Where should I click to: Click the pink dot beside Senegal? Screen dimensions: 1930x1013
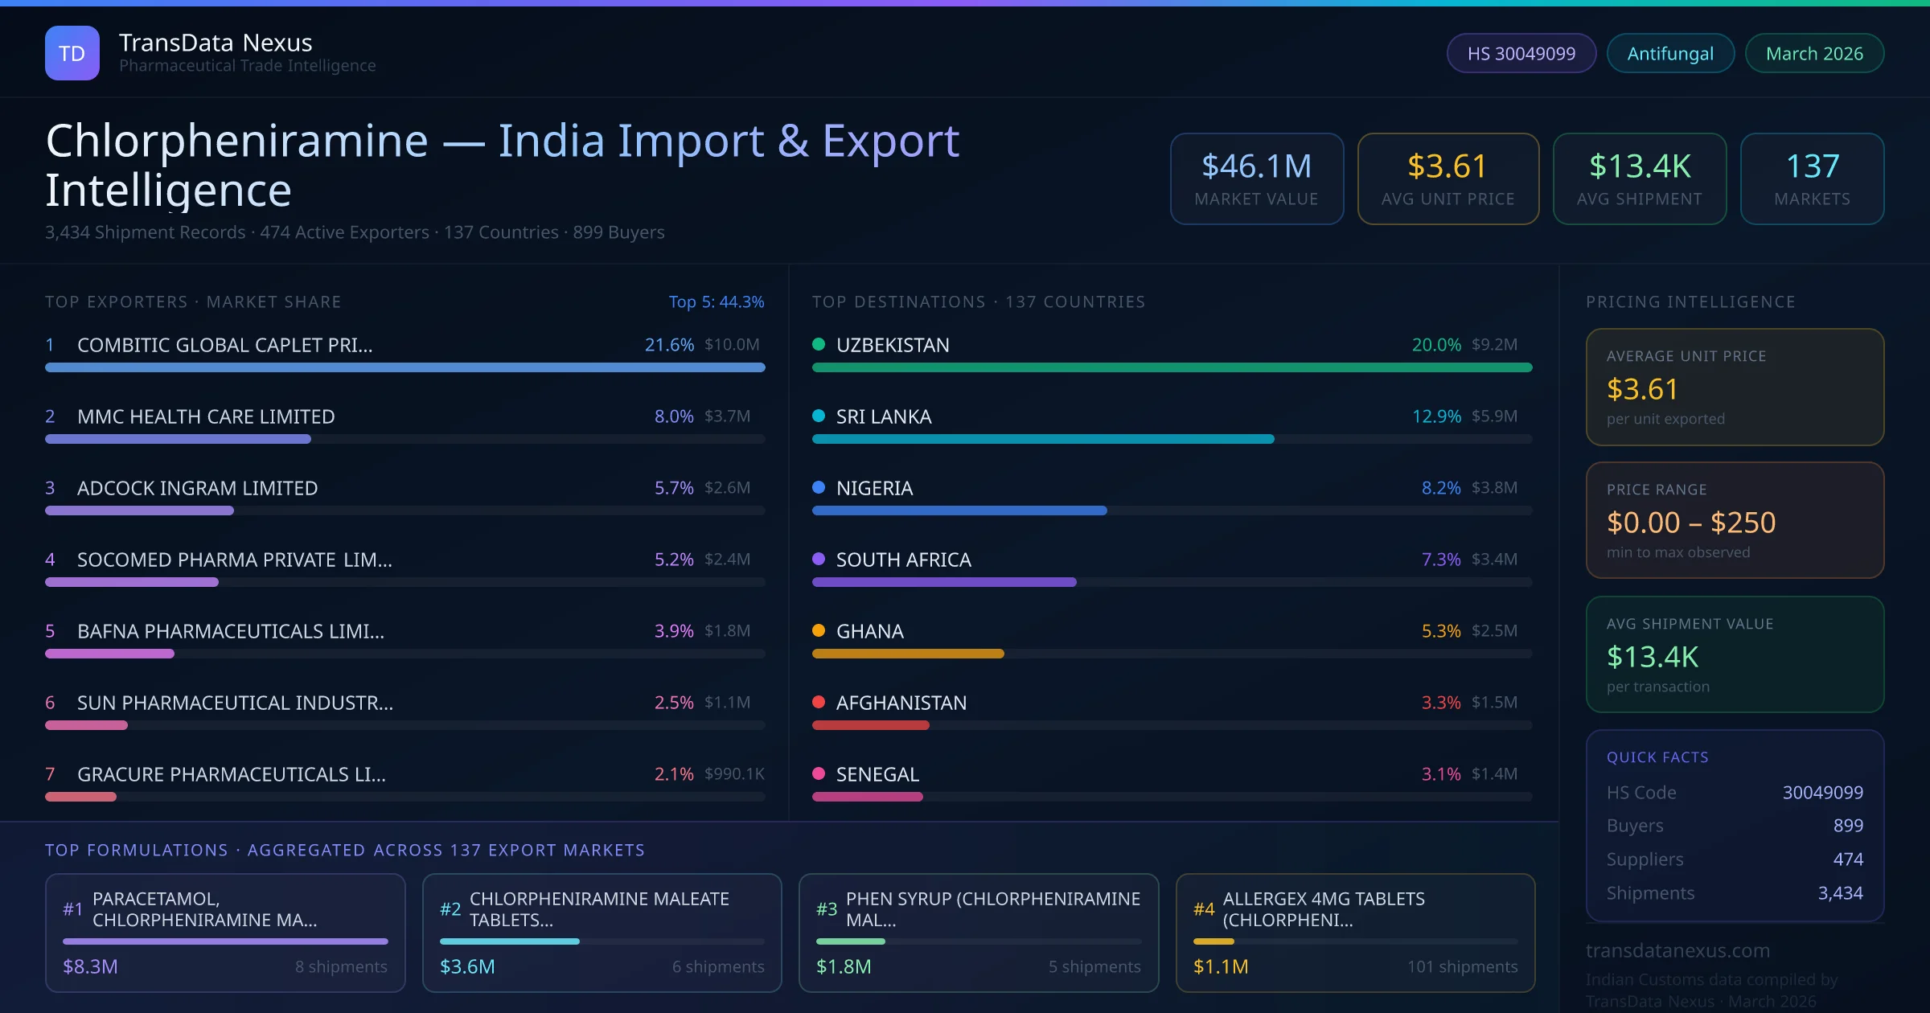819,773
